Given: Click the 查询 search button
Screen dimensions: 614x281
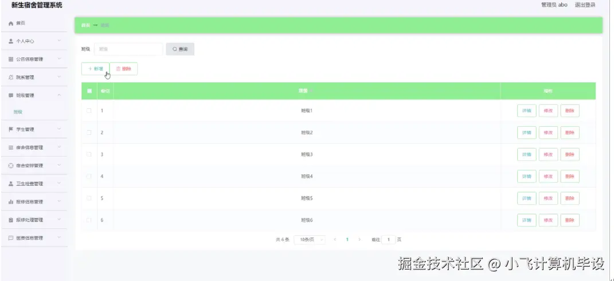Looking at the screenshot, I should 180,49.
